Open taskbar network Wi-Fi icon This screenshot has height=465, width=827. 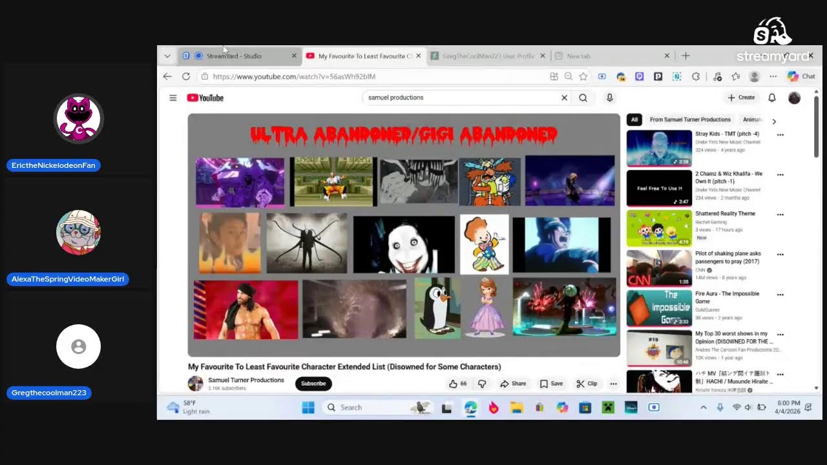click(x=737, y=408)
